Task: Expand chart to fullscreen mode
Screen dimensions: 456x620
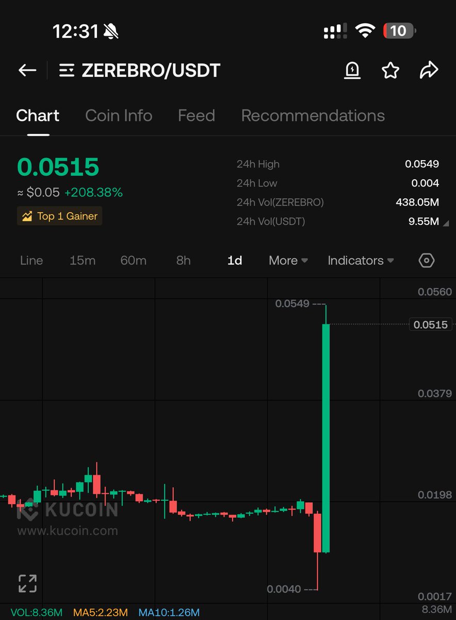Action: tap(27, 582)
